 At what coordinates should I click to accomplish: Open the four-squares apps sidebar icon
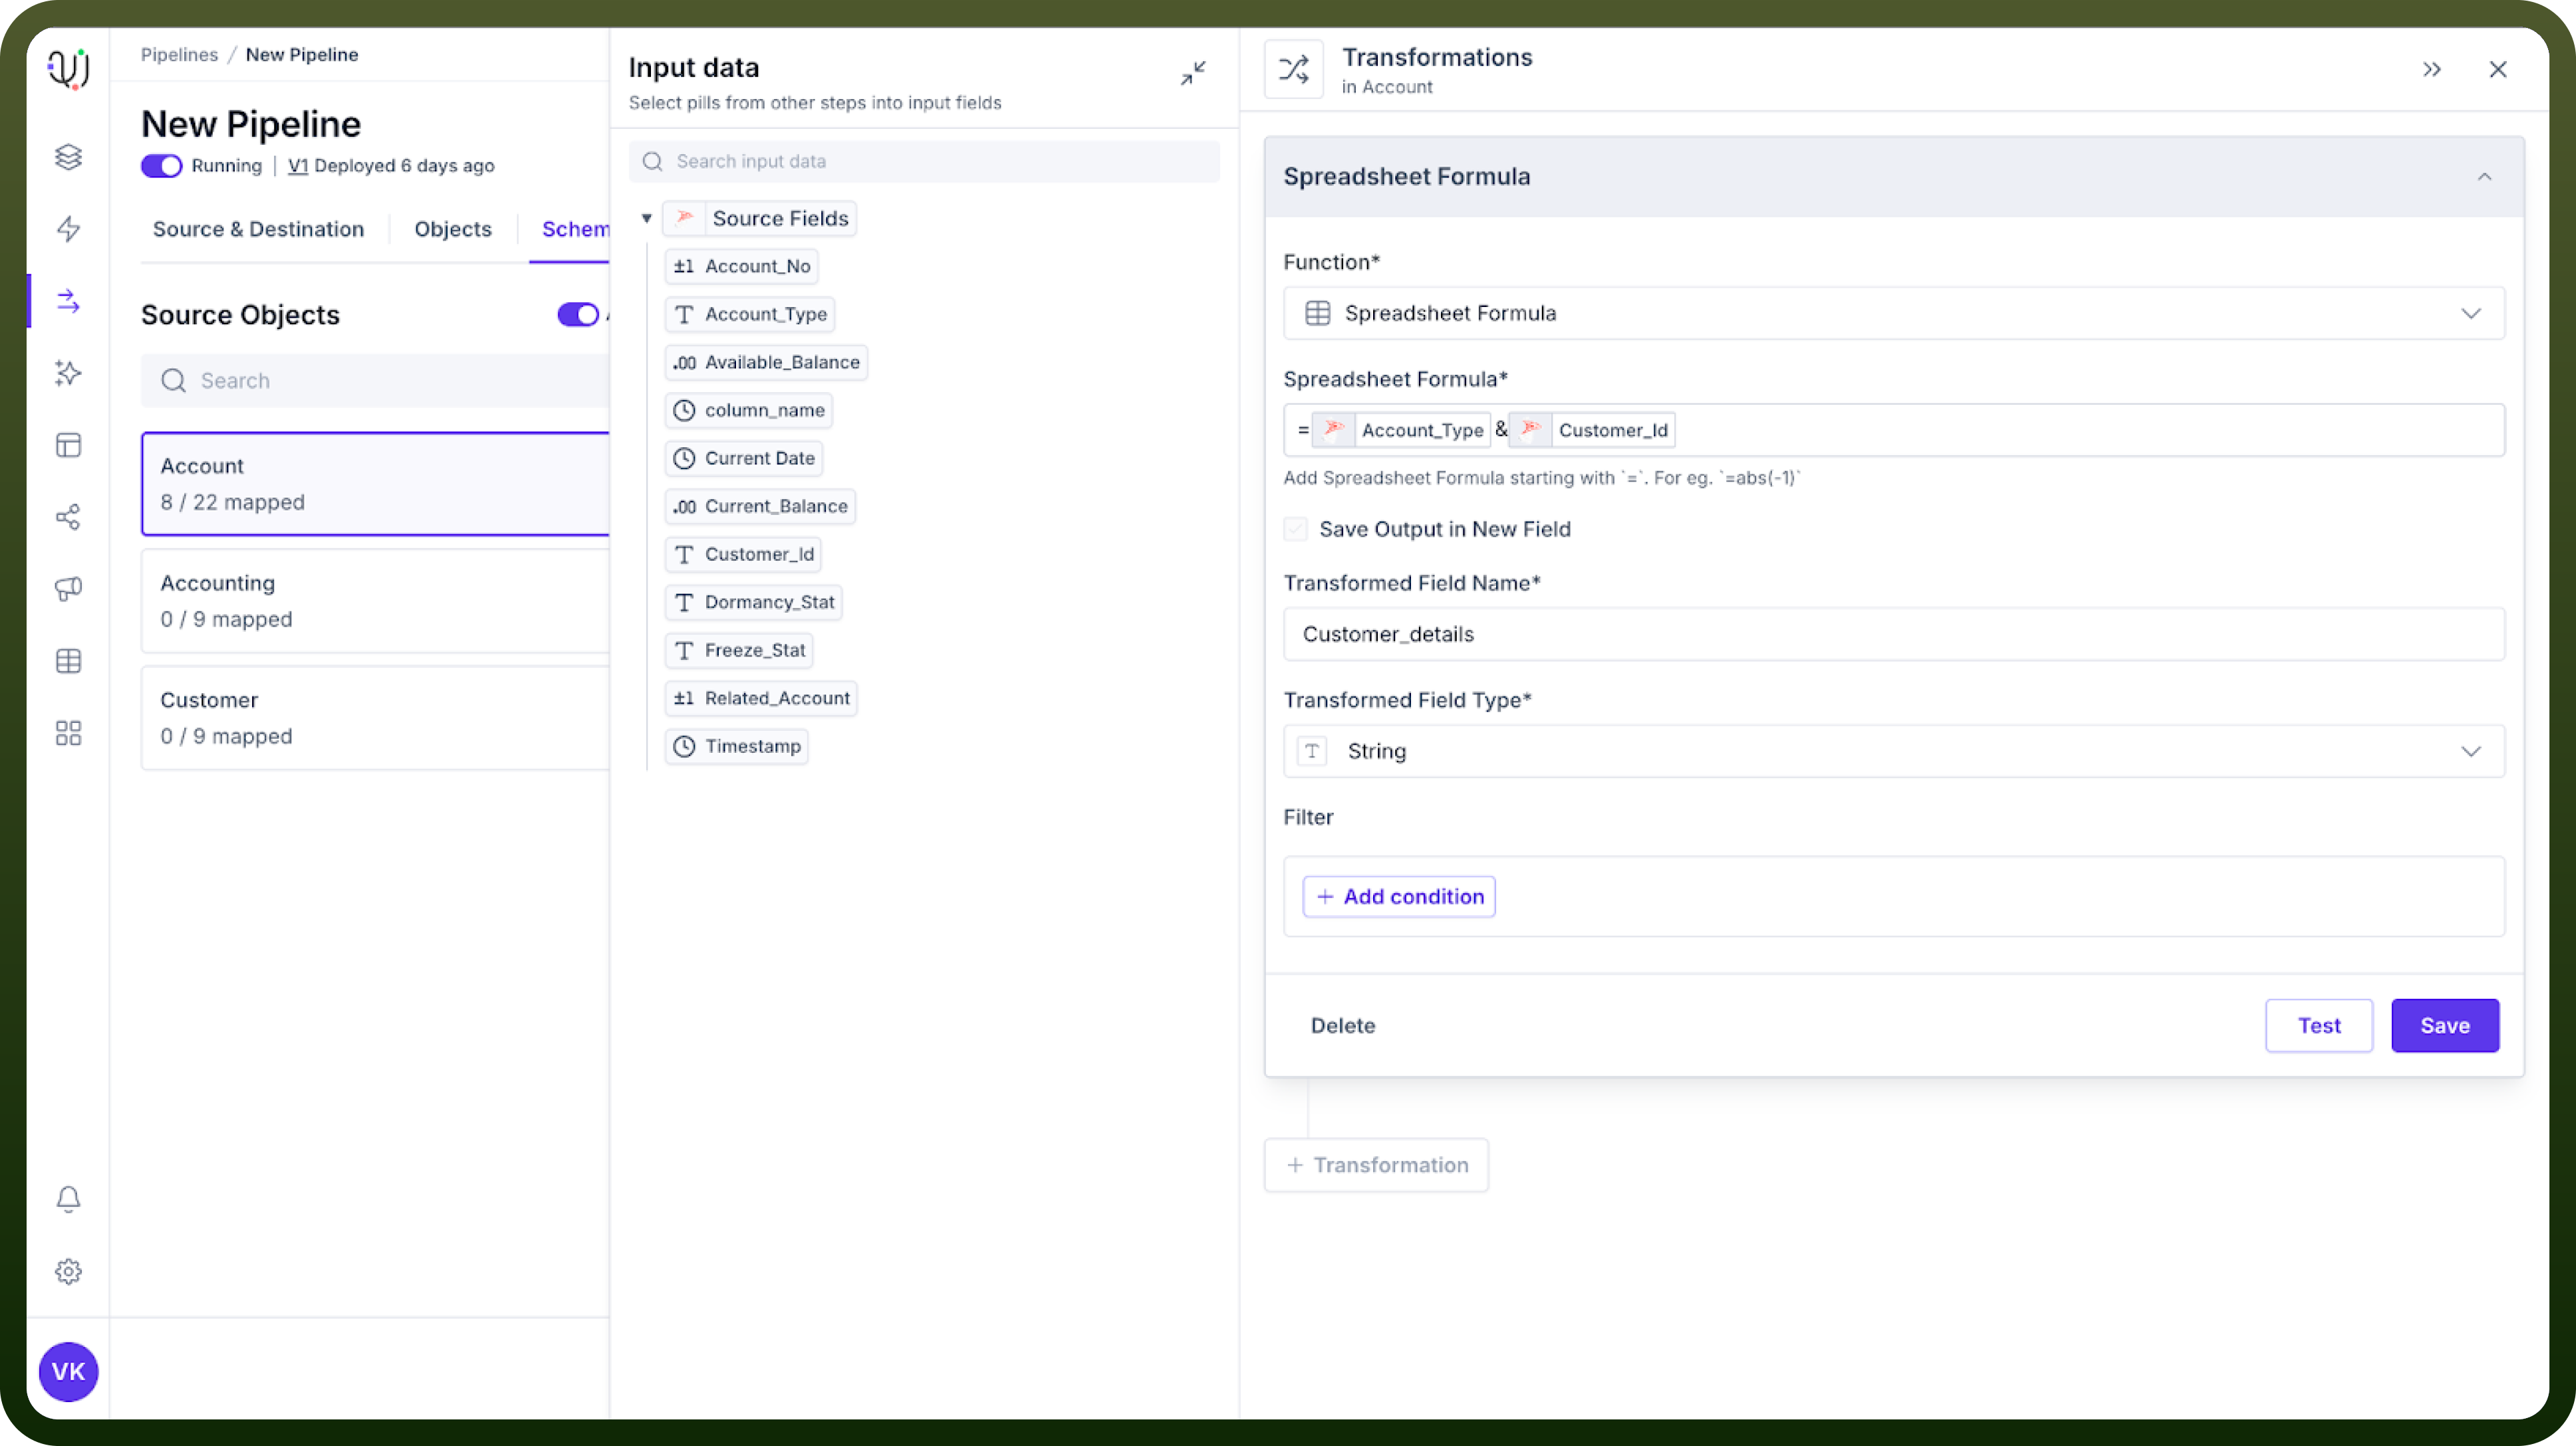point(68,732)
